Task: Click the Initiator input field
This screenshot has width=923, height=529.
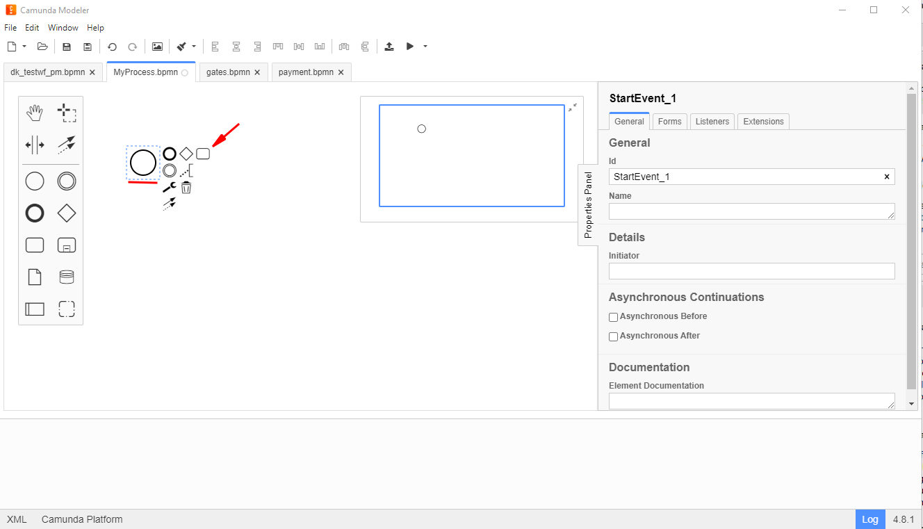Action: point(751,271)
